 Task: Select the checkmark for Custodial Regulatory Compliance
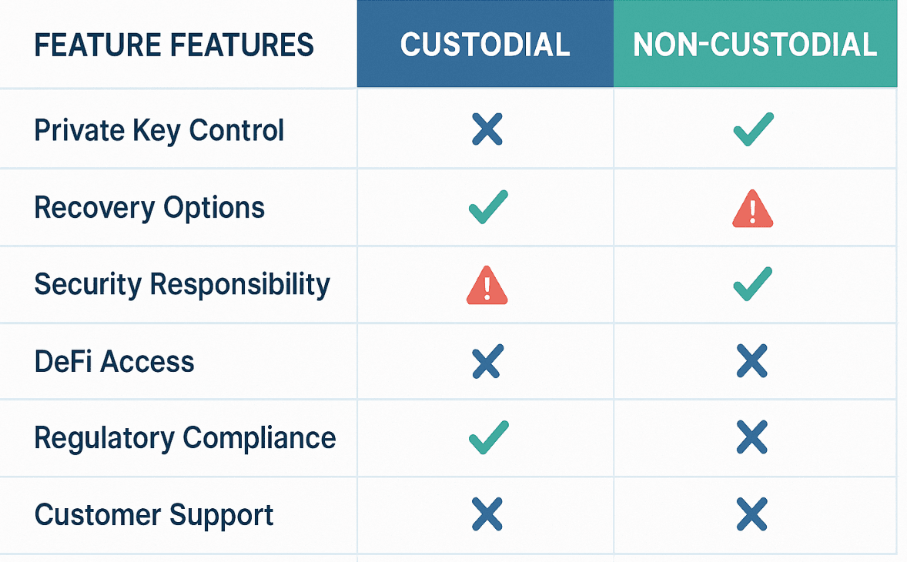[x=489, y=438]
